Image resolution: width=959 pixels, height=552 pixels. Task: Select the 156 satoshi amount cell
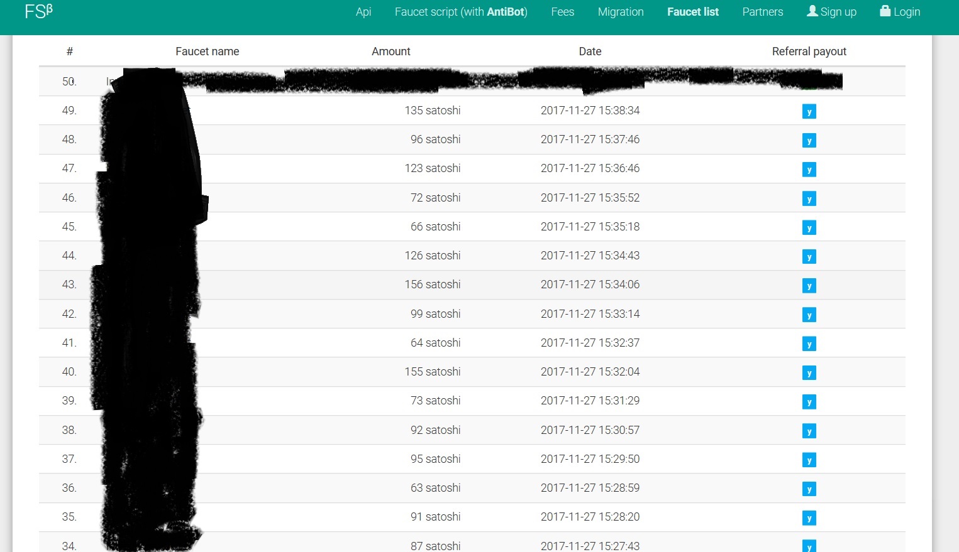(x=433, y=284)
